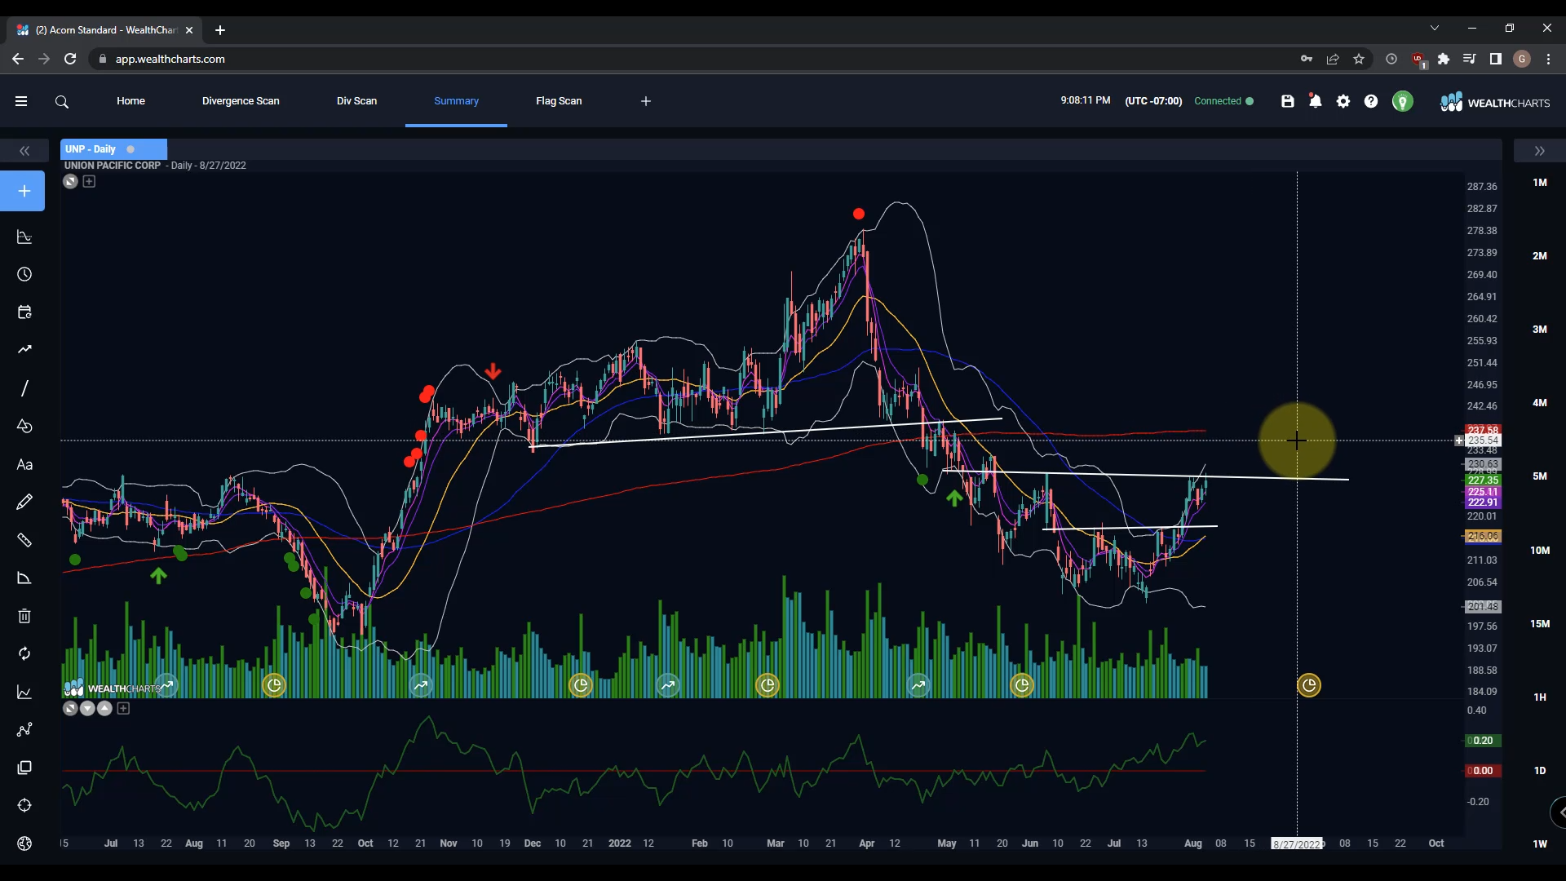Open the symbol search magnifier
Image resolution: width=1566 pixels, height=881 pixels.
click(x=62, y=102)
